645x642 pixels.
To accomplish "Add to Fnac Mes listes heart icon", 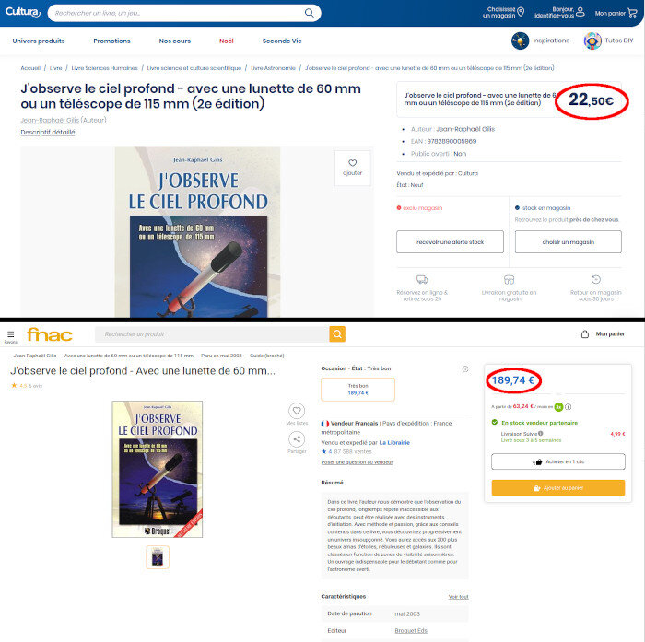I will pyautogui.click(x=297, y=411).
